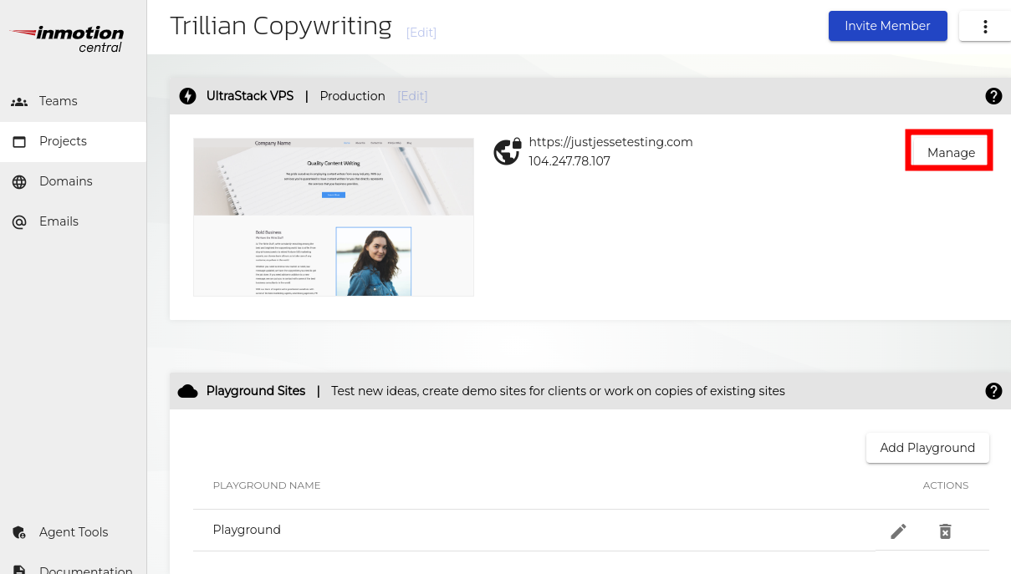Click the InMotion Central logo
The image size is (1011, 574).
(68, 38)
